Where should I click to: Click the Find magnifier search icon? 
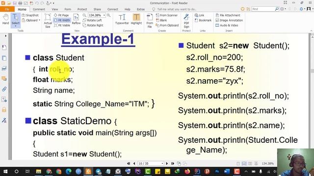click(x=277, y=9)
